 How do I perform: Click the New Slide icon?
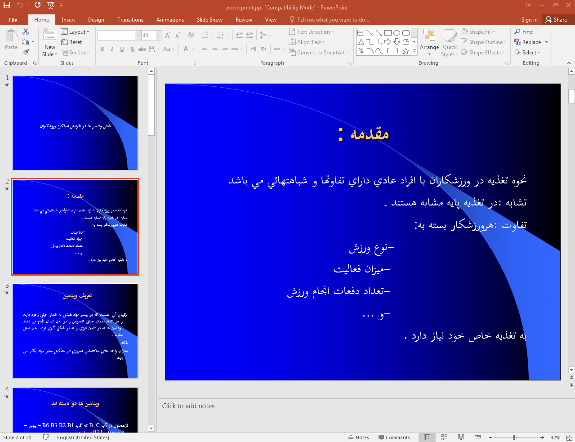49,35
